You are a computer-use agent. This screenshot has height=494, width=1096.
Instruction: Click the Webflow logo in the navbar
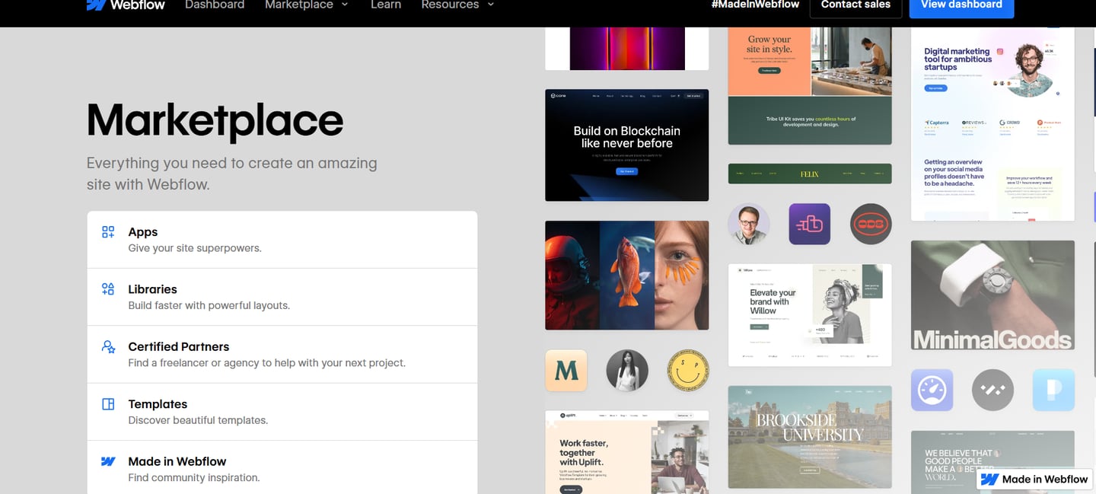pyautogui.click(x=125, y=5)
